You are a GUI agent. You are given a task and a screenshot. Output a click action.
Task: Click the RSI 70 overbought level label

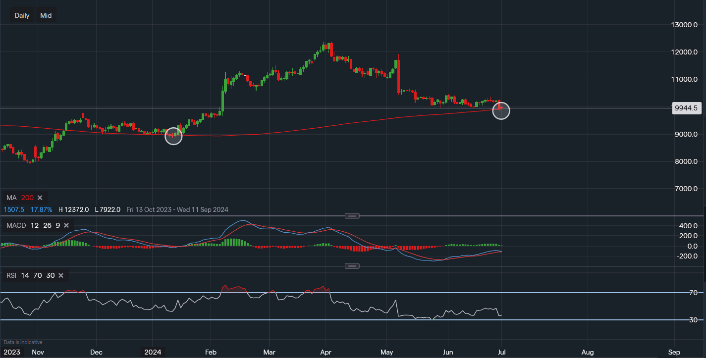[x=693, y=293]
